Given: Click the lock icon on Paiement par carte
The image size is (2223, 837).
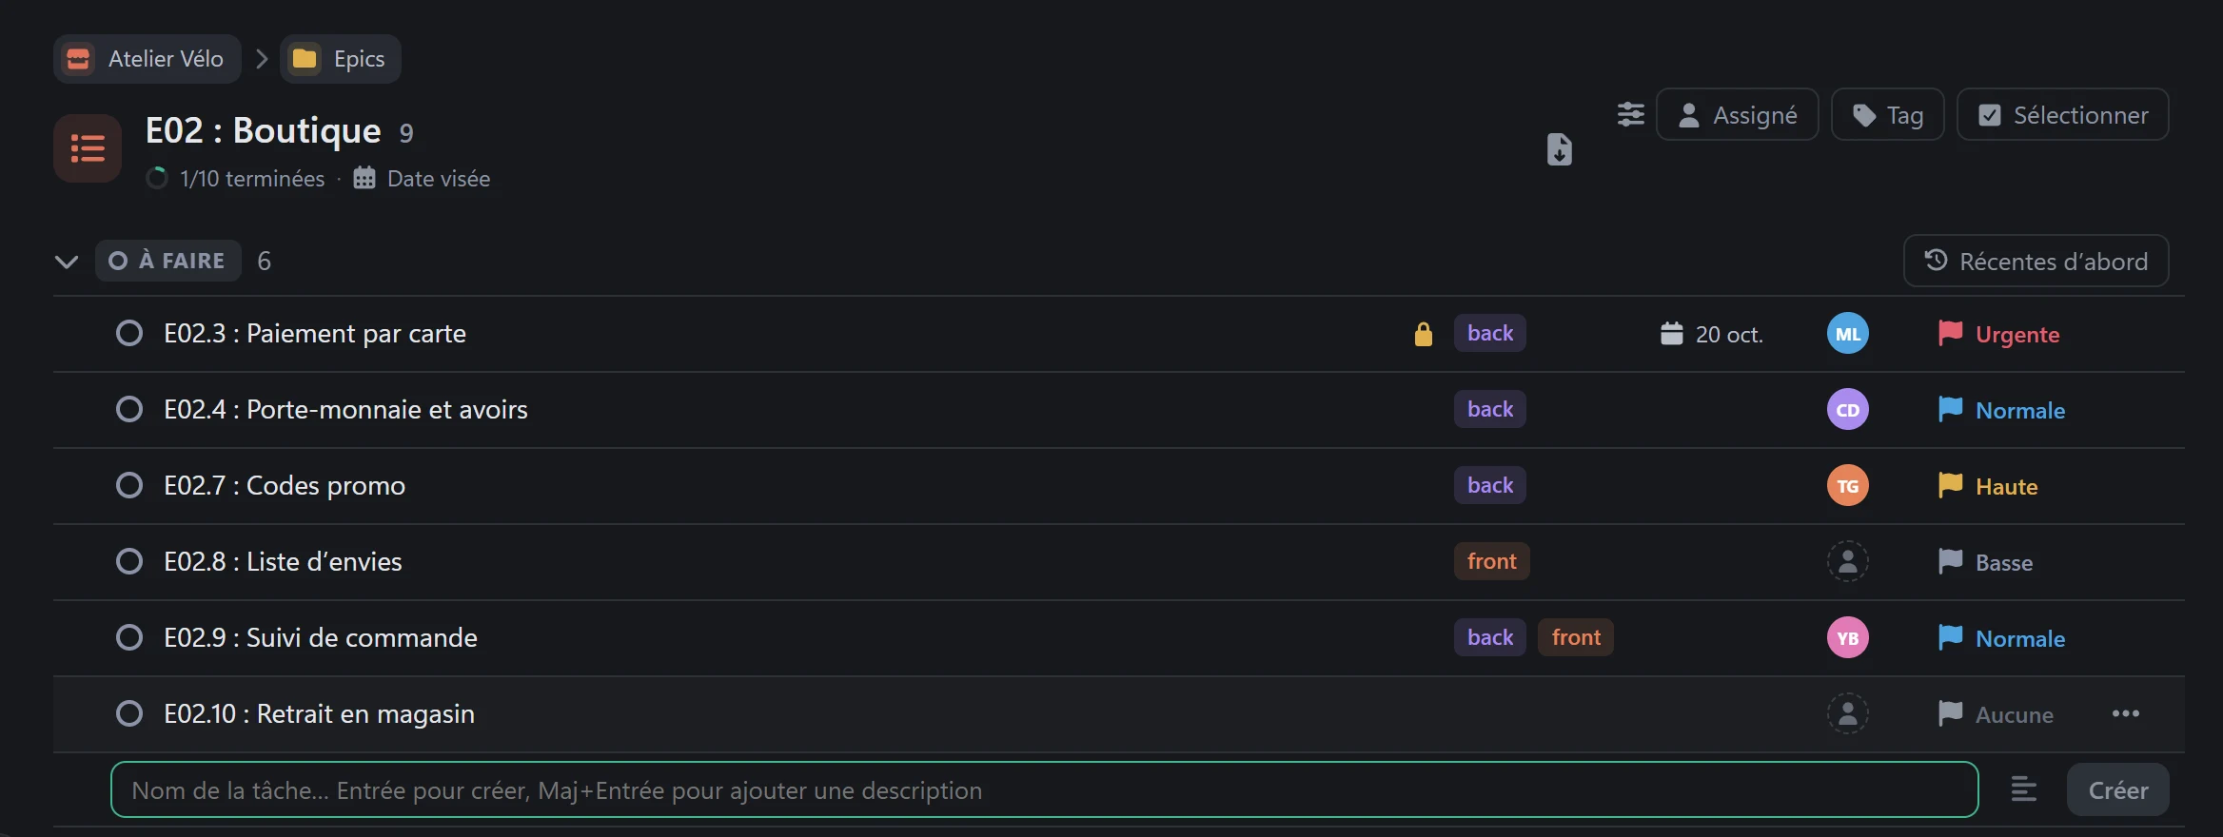Looking at the screenshot, I should [x=1424, y=334].
